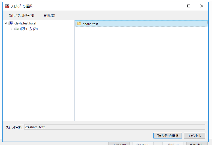The image size is (212, 145).
Task: Maximize the folder selection dialog
Action: pos(189,6)
